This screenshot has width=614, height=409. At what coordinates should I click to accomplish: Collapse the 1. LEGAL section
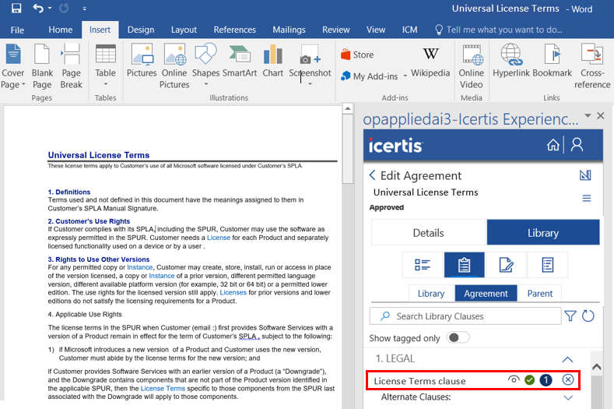(x=567, y=359)
